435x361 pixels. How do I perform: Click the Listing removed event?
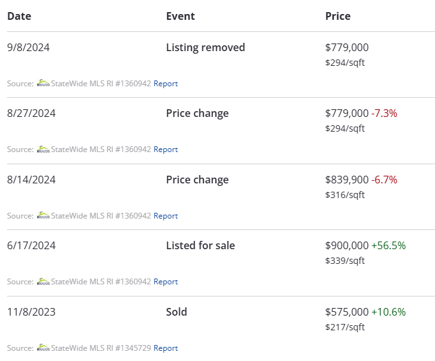205,48
